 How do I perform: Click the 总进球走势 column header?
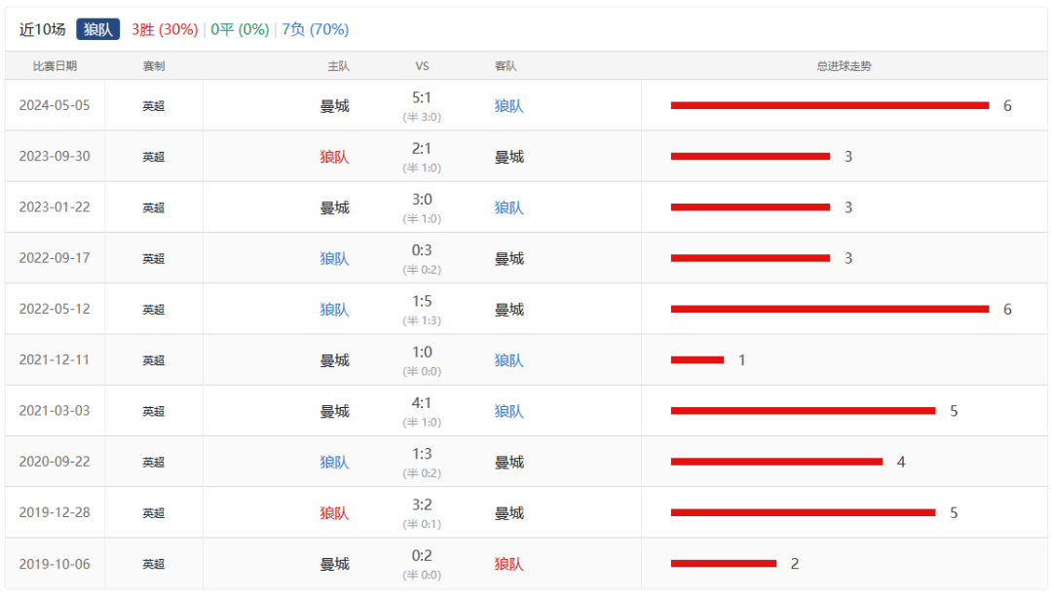(x=844, y=66)
